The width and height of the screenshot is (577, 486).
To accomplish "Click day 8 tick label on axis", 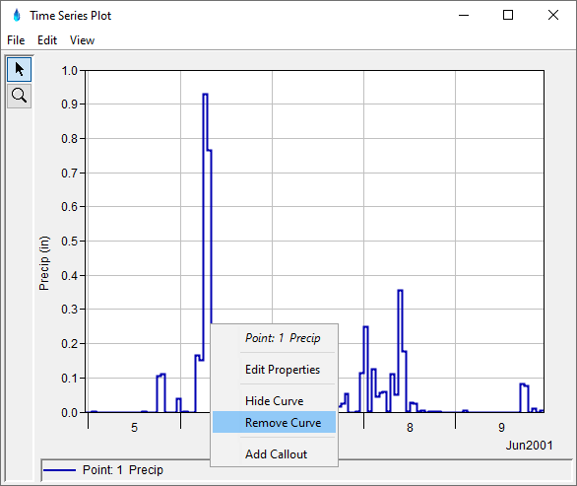I will point(410,428).
